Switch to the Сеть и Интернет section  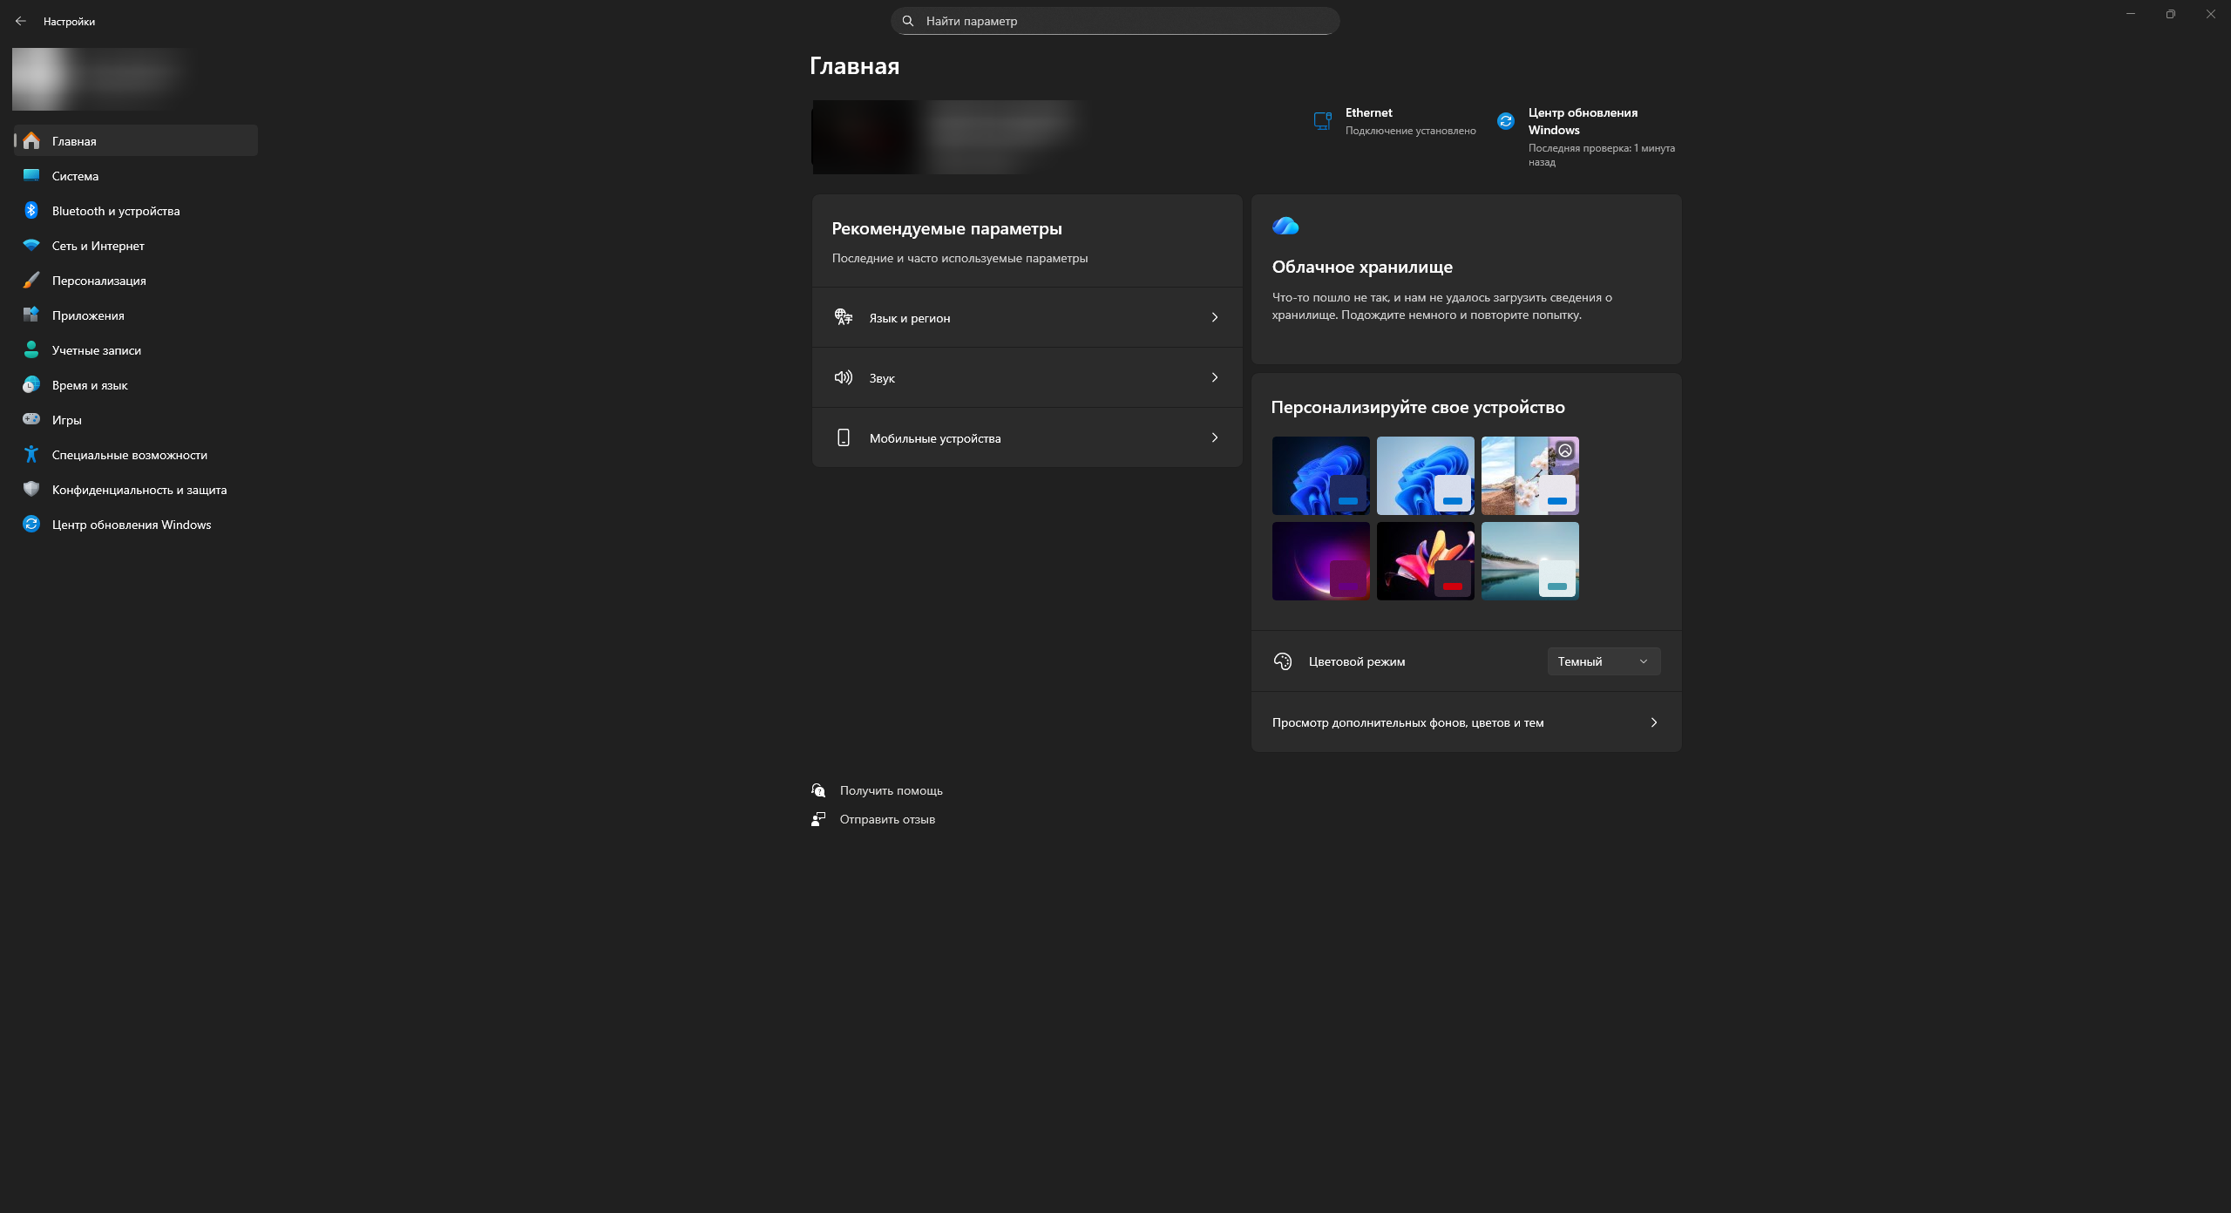click(98, 246)
